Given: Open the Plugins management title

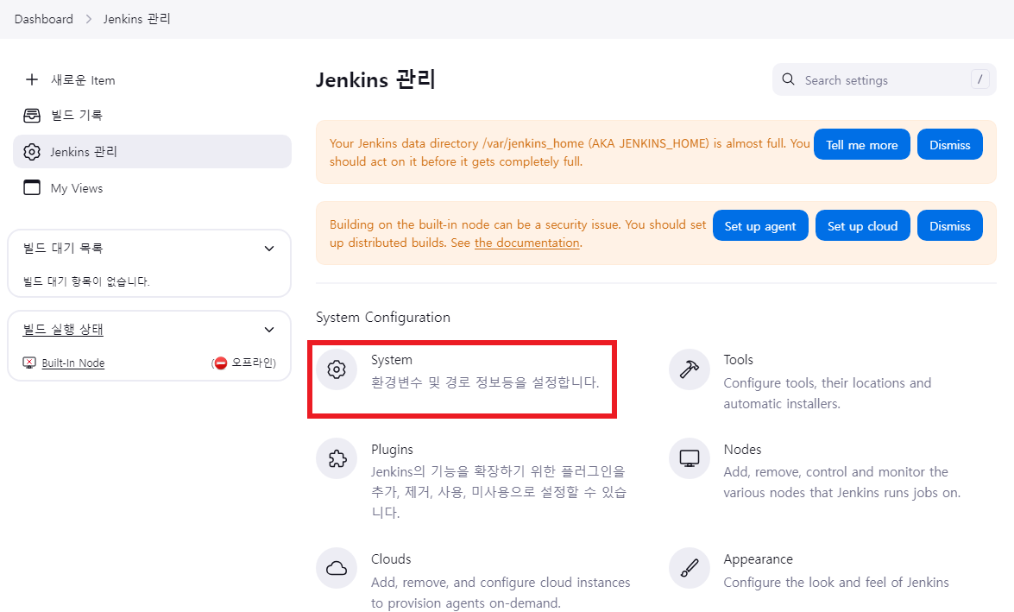Looking at the screenshot, I should (392, 450).
